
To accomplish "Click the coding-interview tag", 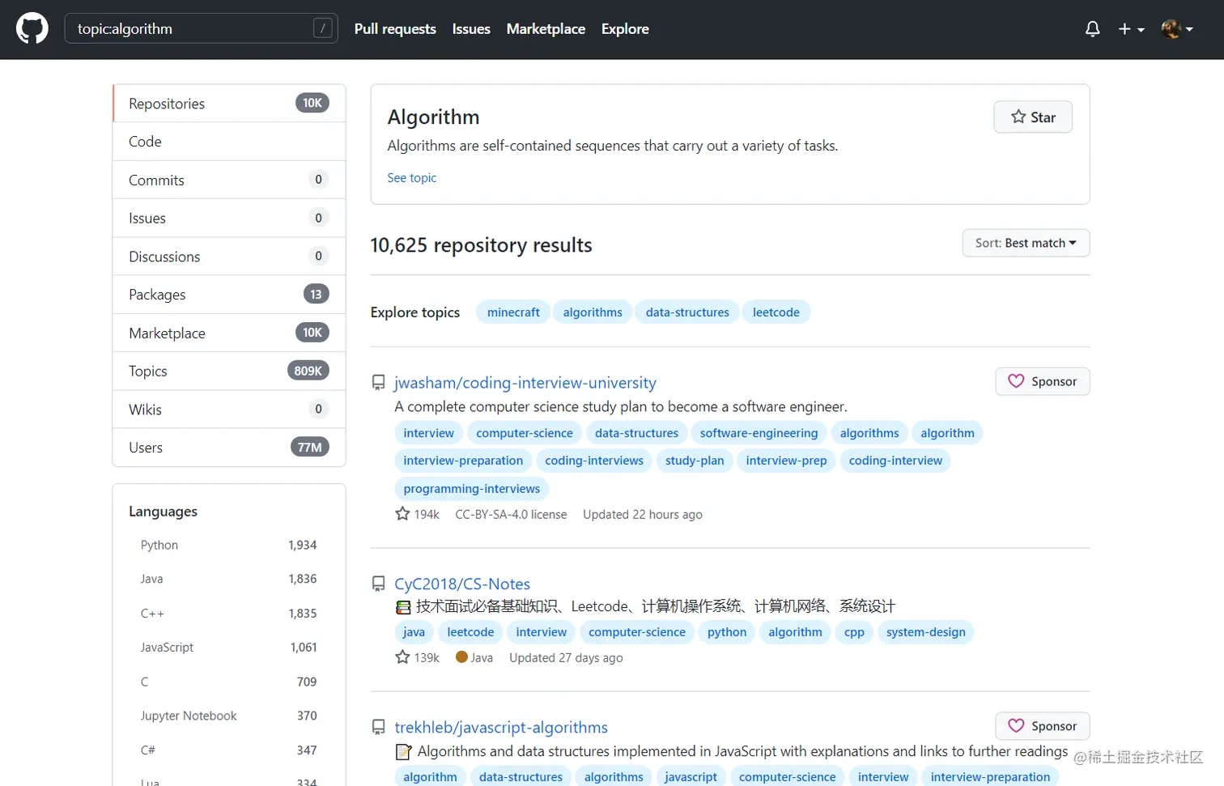I will tap(895, 461).
